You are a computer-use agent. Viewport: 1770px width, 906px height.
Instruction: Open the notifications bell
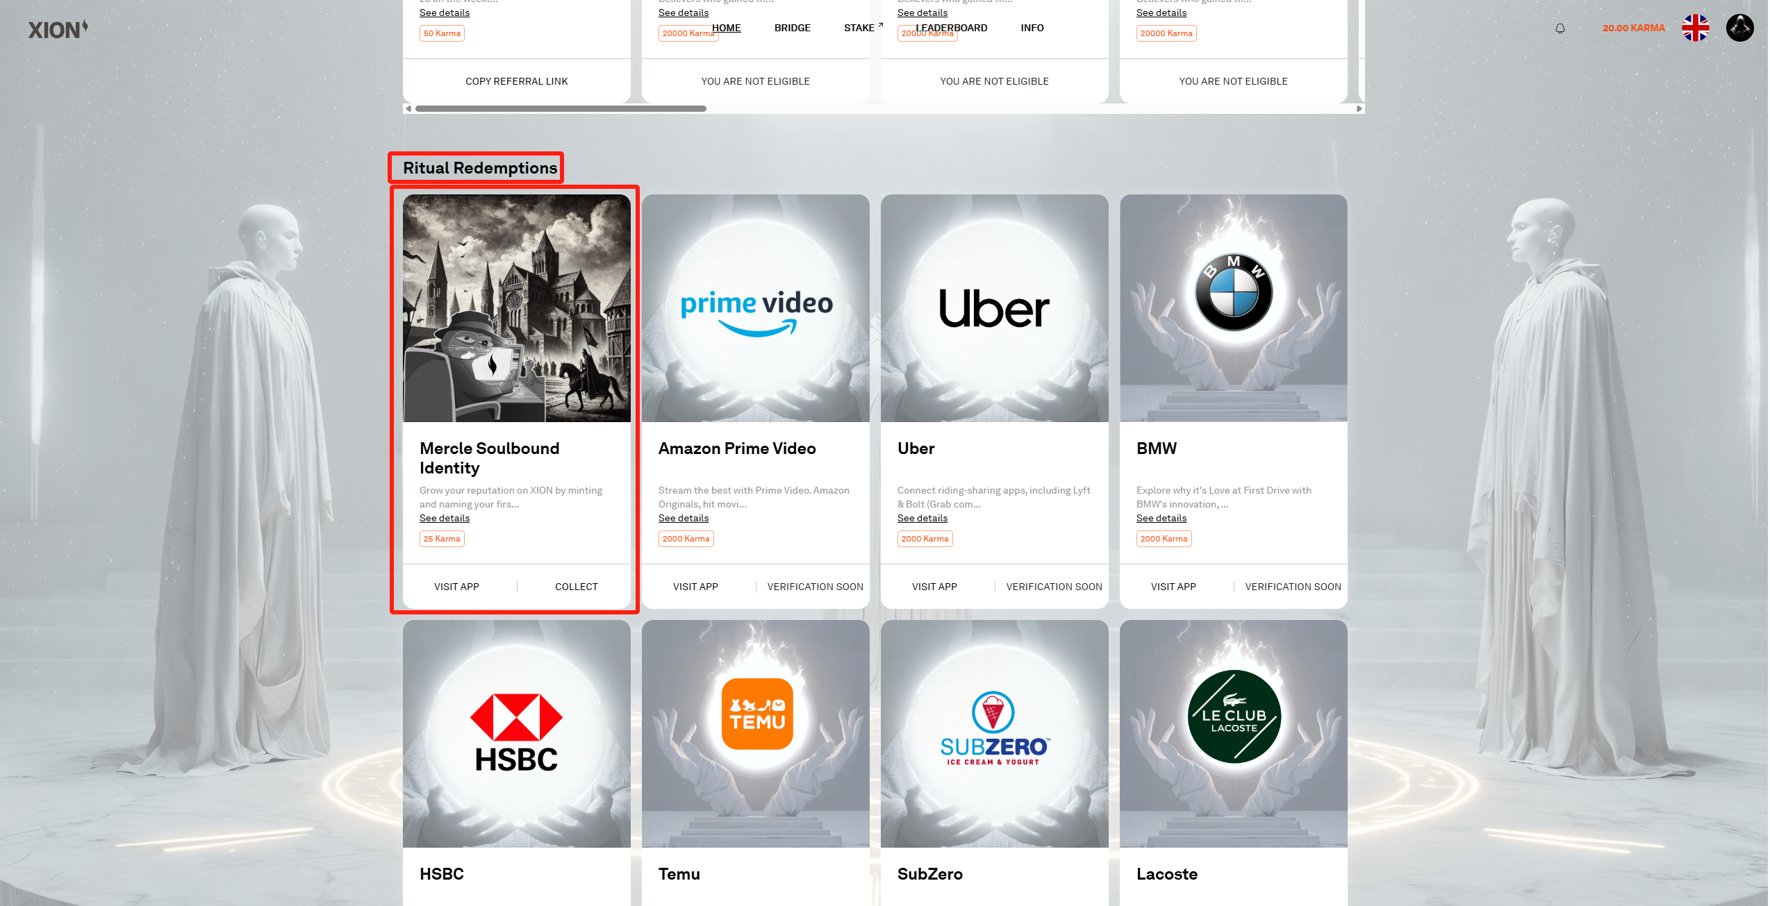[x=1560, y=28]
